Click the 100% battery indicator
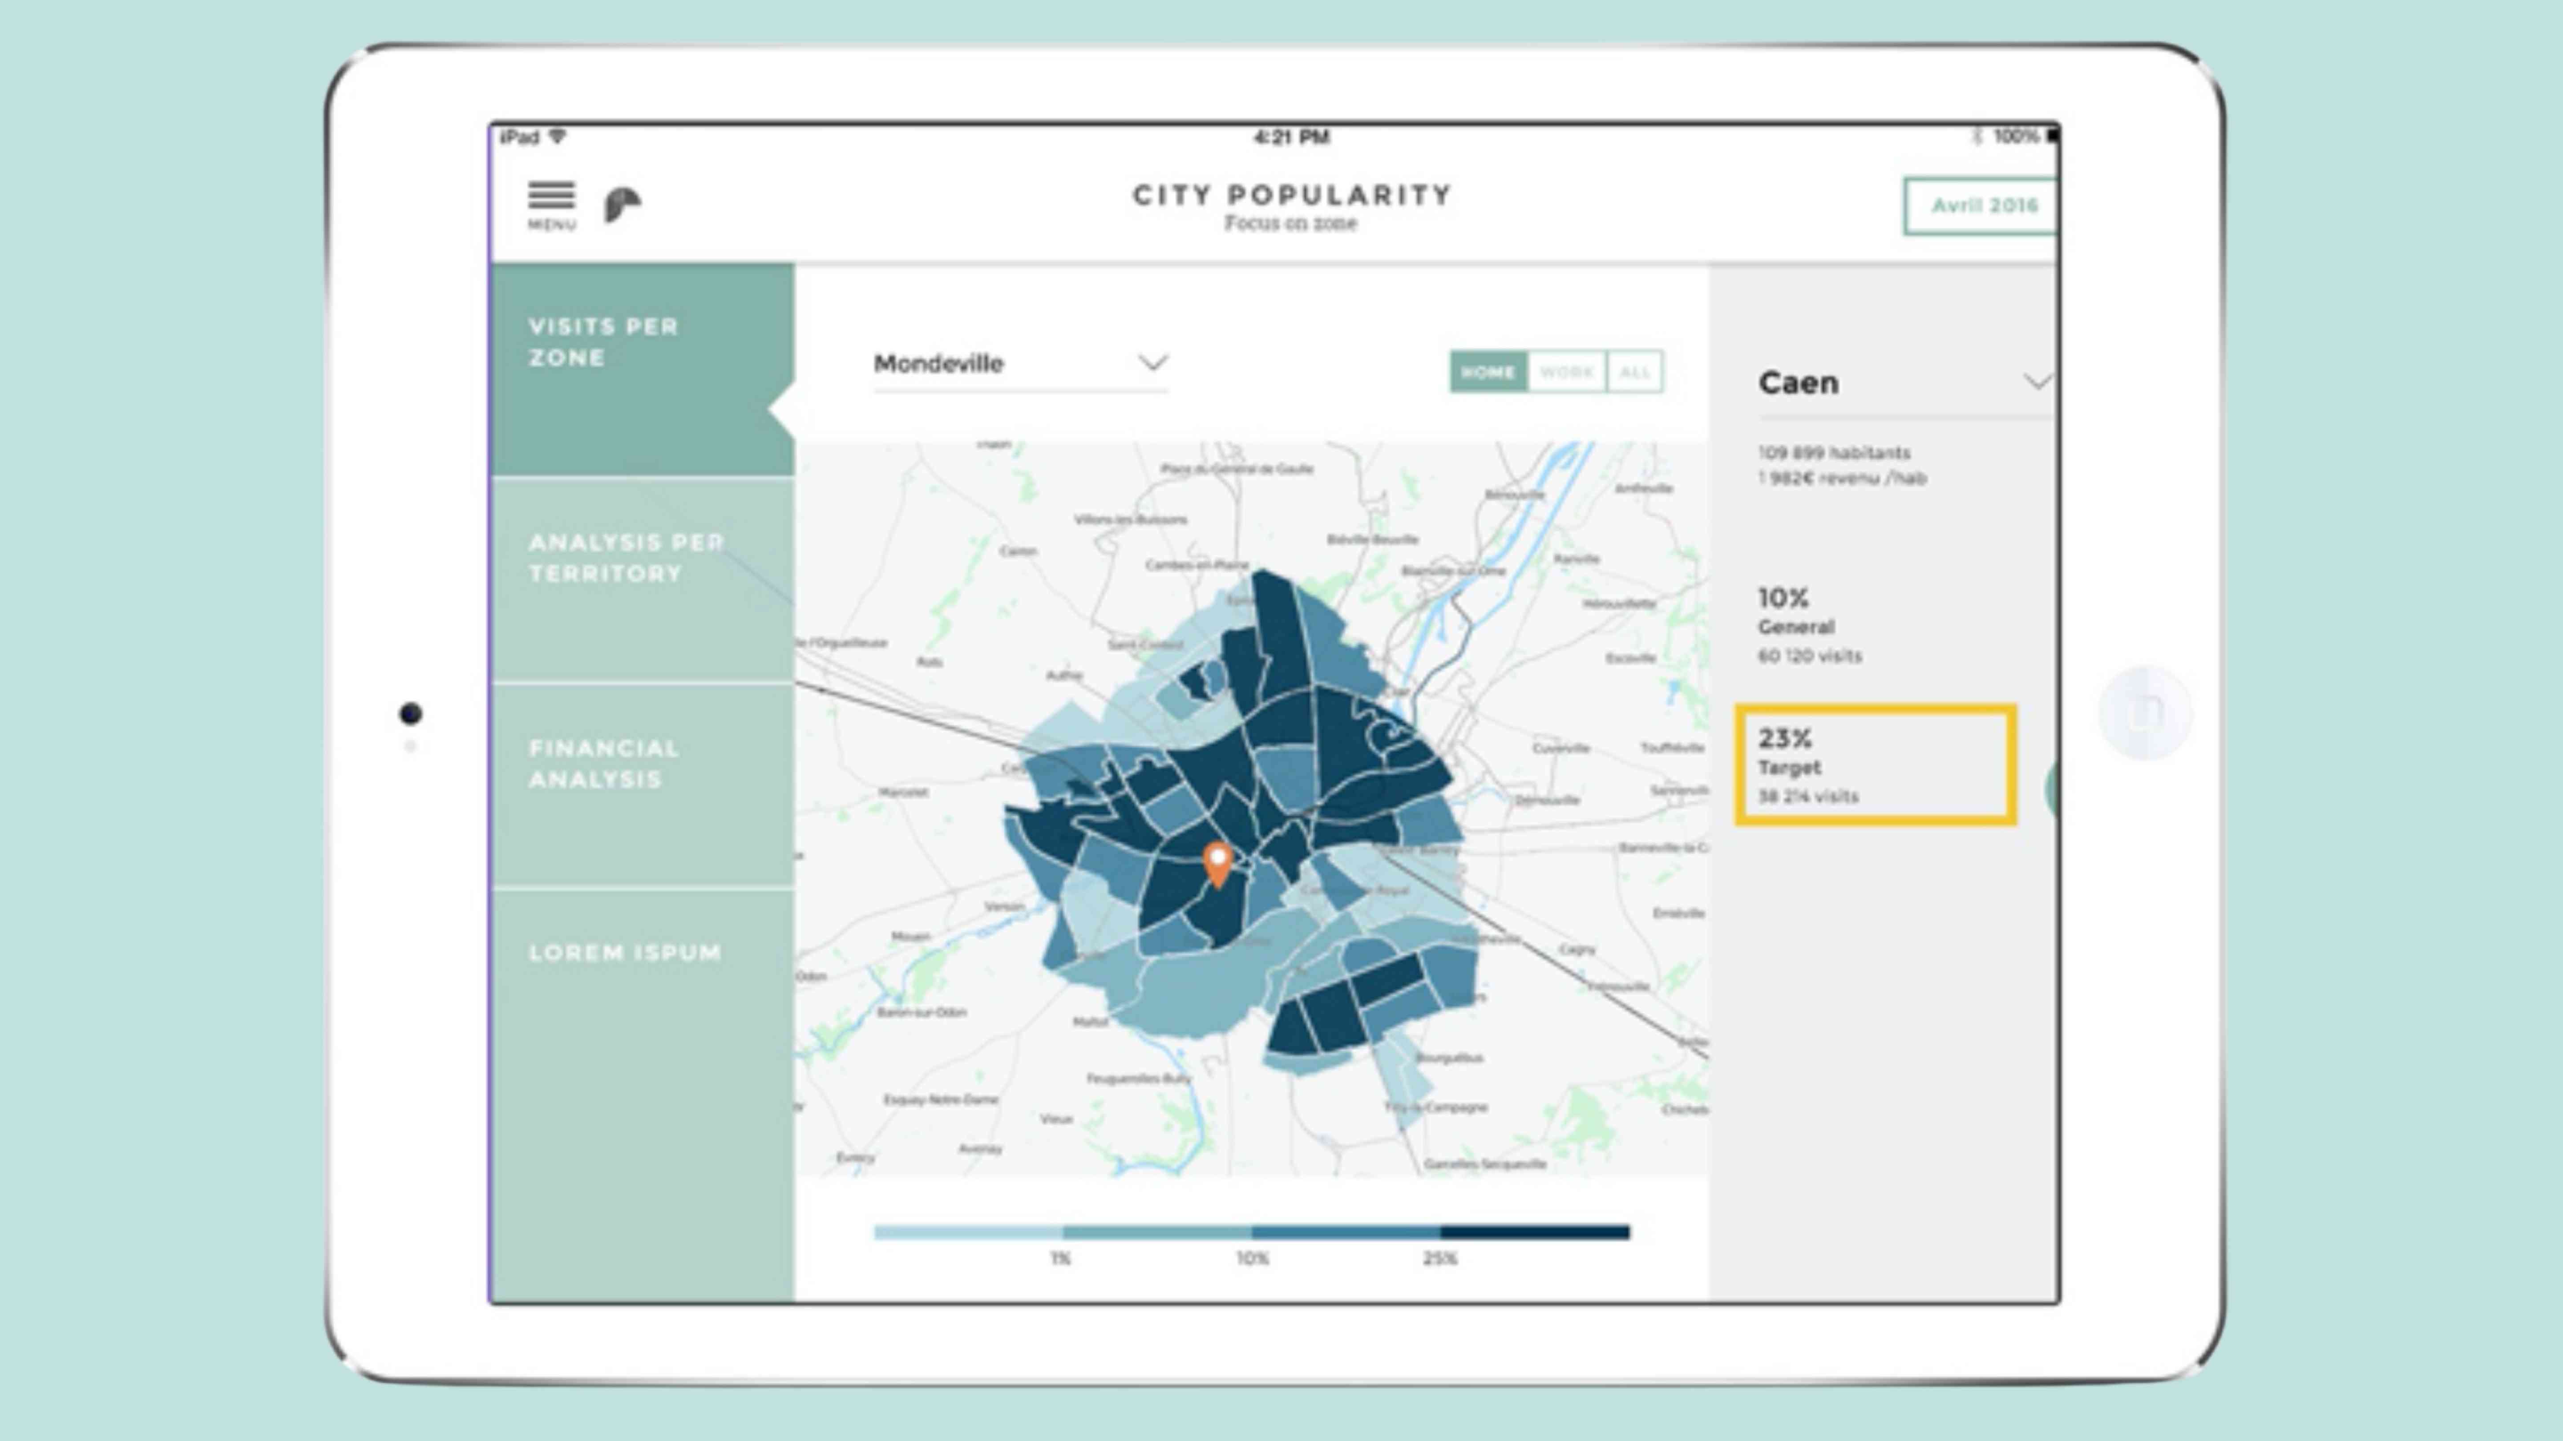This screenshot has width=2563, height=1441. click(x=2026, y=136)
